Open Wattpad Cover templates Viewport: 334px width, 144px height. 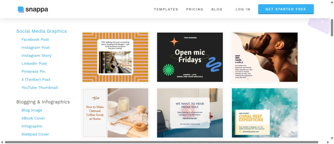point(35,134)
